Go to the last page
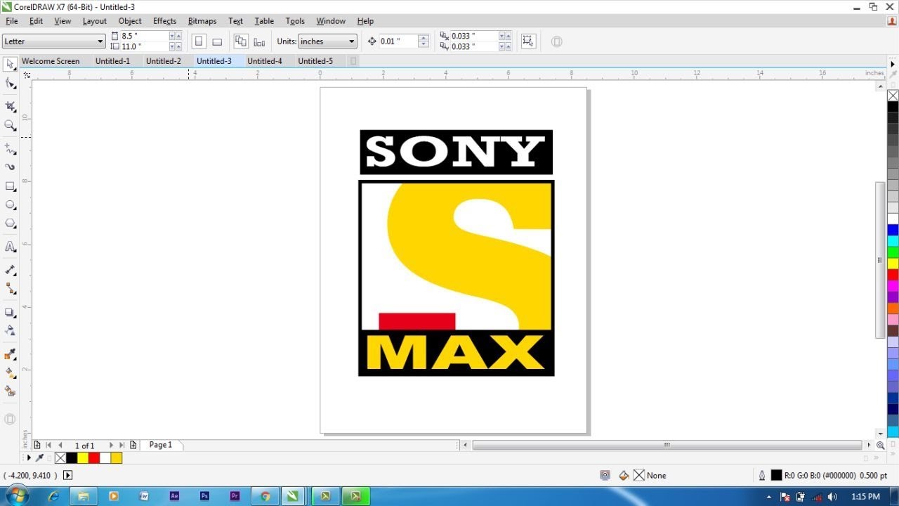The height and width of the screenshot is (506, 899). (x=122, y=445)
